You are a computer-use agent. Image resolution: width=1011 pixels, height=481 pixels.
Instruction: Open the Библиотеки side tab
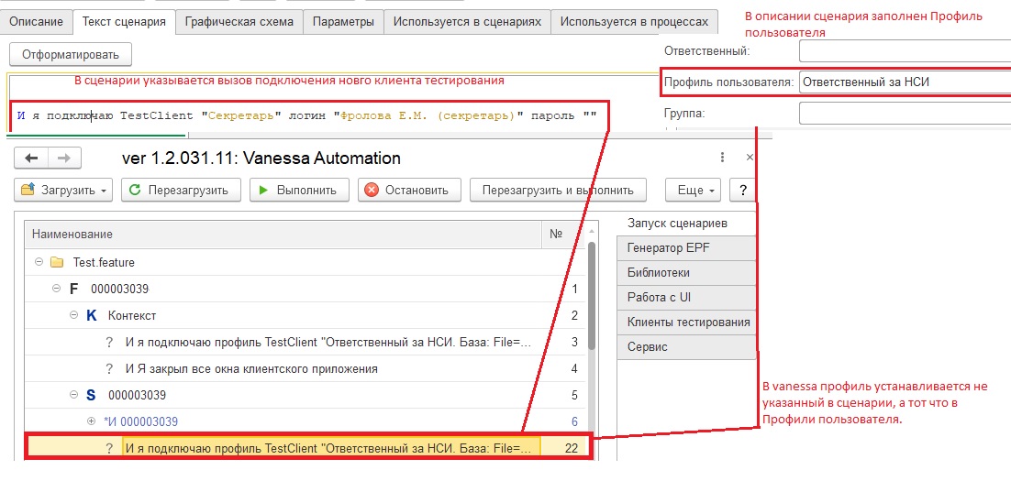pos(686,272)
